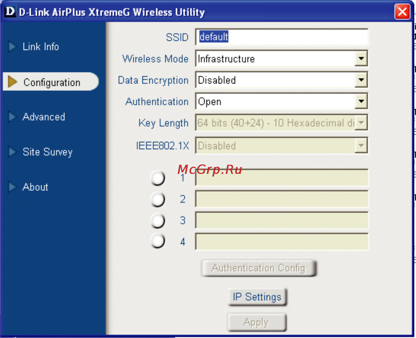The width and height of the screenshot is (416, 338).
Task: Click the 64 bits Key Length combo box
Action: (281, 123)
